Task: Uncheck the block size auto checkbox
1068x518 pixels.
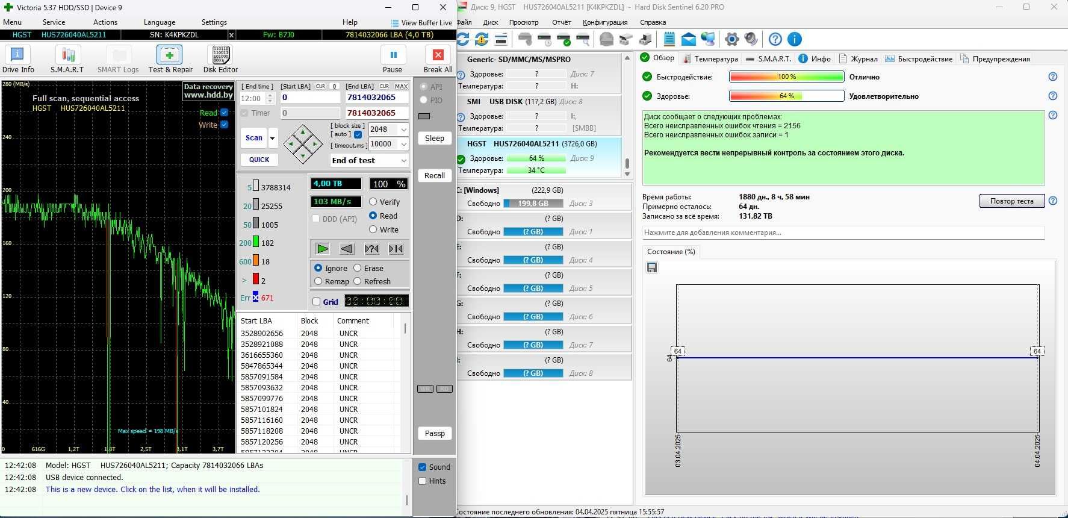Action: [x=358, y=134]
